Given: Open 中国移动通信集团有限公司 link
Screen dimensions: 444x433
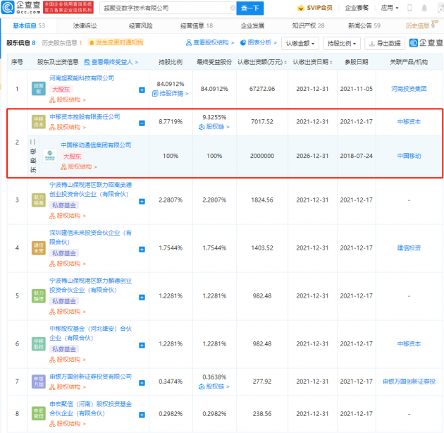Looking at the screenshot, I should click(96, 145).
